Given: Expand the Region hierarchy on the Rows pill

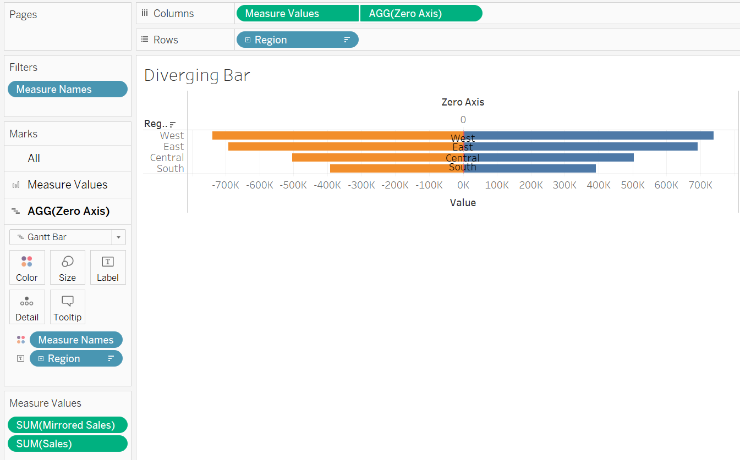Looking at the screenshot, I should coord(249,39).
